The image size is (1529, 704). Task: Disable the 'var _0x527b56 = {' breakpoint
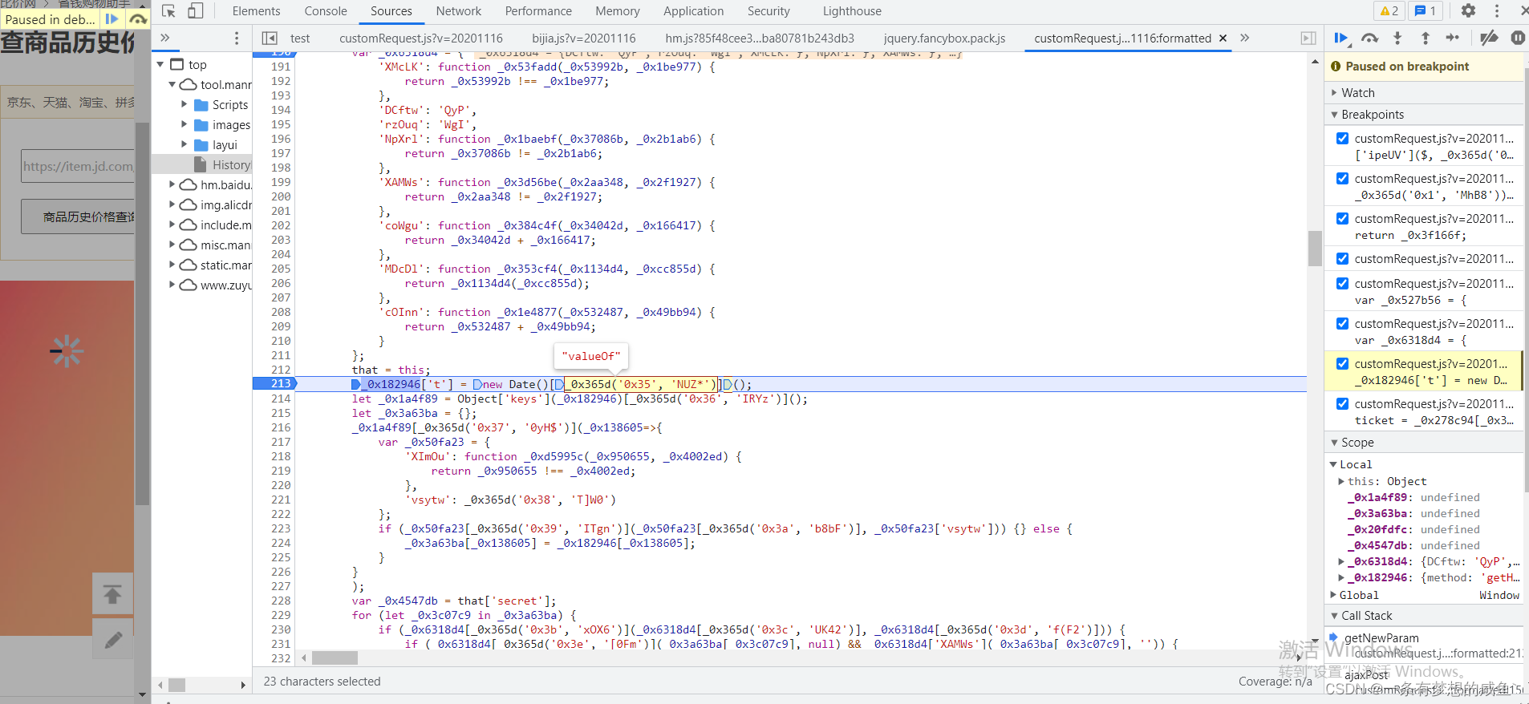1342,283
